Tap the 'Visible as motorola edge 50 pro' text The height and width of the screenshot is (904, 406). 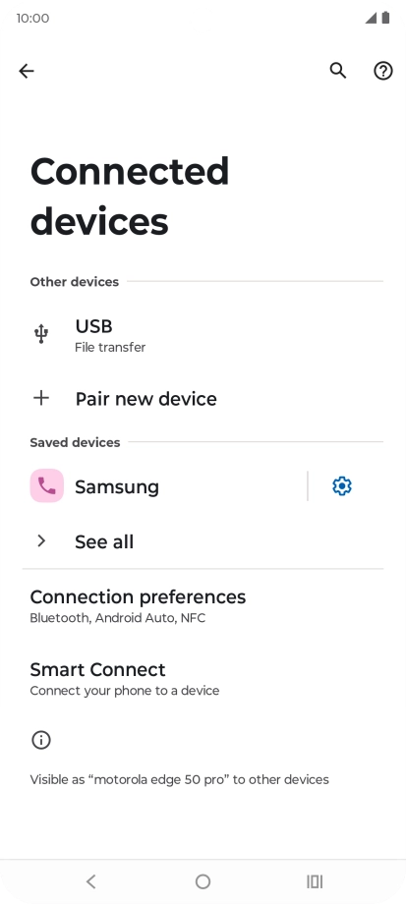pos(179,779)
